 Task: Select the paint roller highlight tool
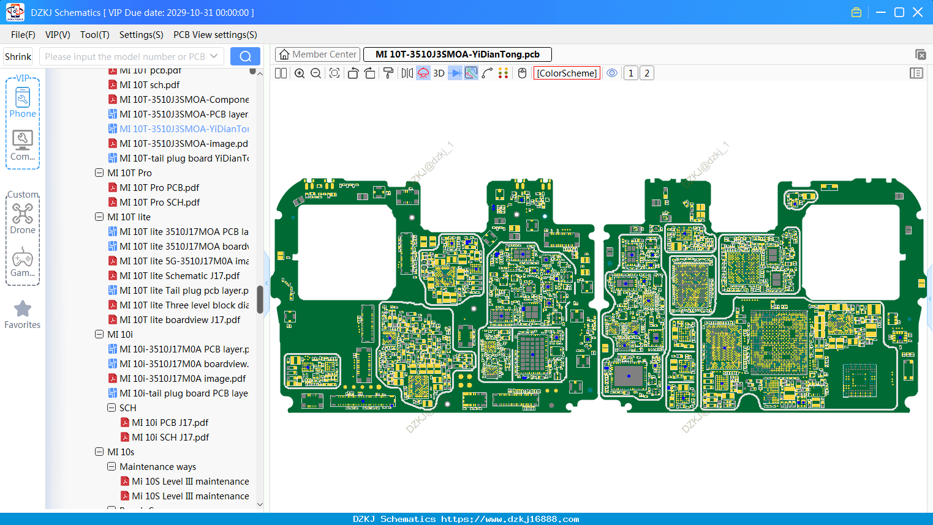pos(388,73)
